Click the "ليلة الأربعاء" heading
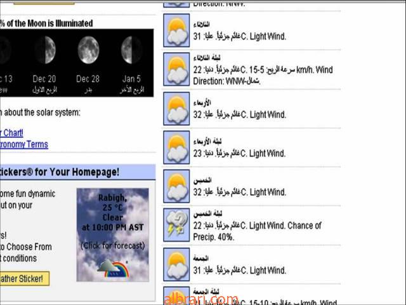The height and width of the screenshot is (305, 406). point(207,141)
